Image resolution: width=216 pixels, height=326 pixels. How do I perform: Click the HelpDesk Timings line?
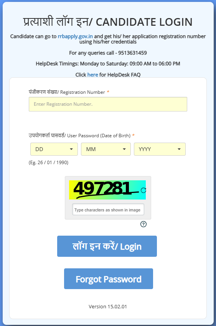click(108, 63)
